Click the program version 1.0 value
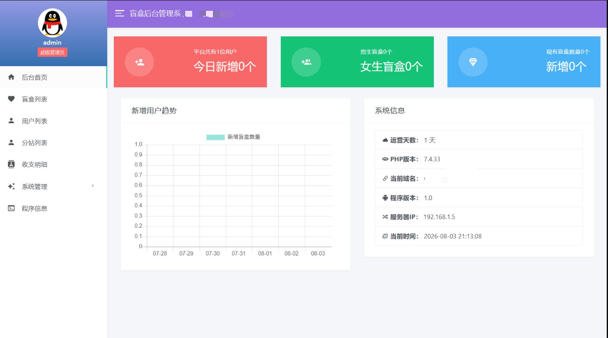This screenshot has width=608, height=338. [428, 198]
